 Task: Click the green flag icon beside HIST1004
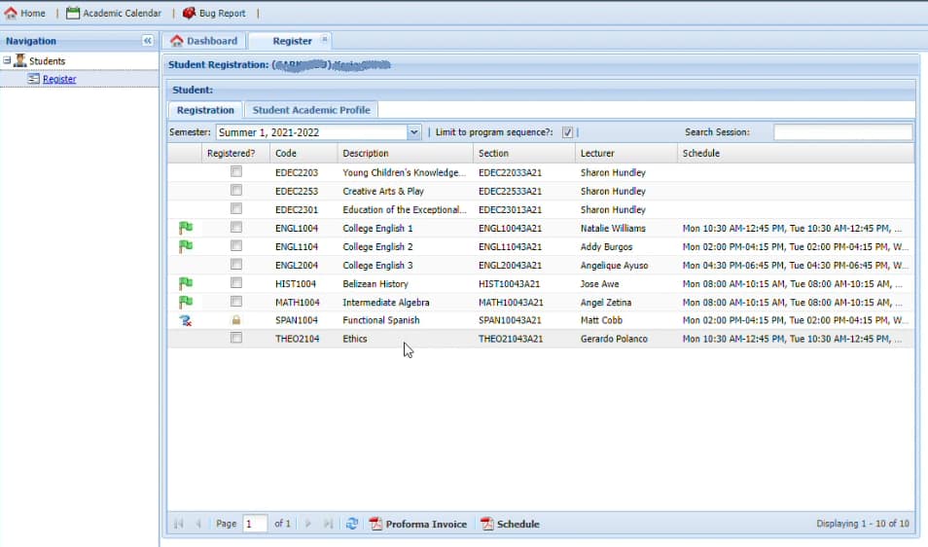tap(186, 283)
